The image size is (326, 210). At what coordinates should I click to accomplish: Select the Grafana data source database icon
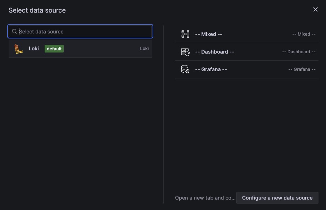point(185,69)
